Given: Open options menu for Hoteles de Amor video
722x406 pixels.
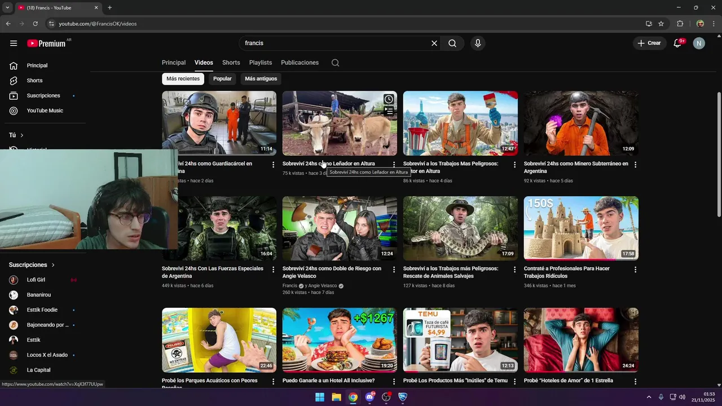Looking at the screenshot, I should coord(635,382).
